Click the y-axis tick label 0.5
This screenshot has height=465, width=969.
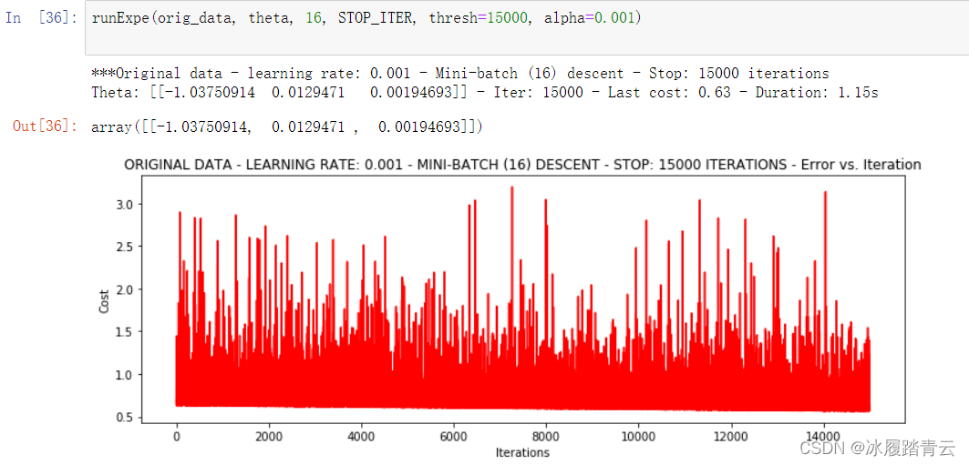coord(127,417)
